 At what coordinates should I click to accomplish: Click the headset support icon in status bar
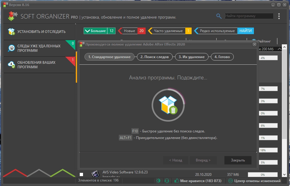(x=167, y=181)
